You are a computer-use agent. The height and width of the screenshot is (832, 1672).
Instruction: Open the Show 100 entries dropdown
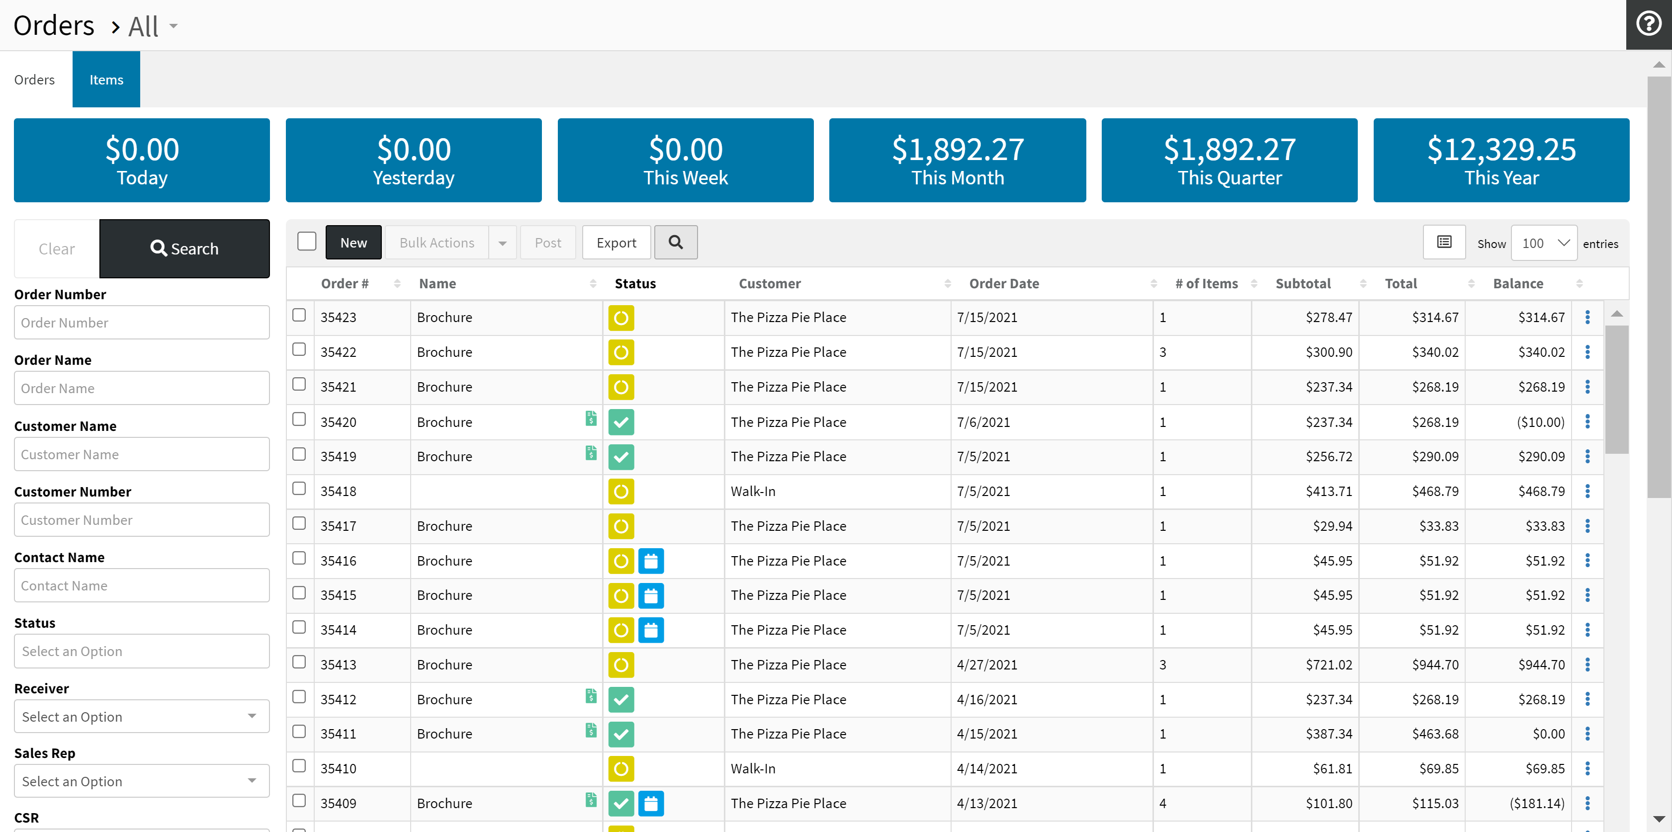point(1544,243)
